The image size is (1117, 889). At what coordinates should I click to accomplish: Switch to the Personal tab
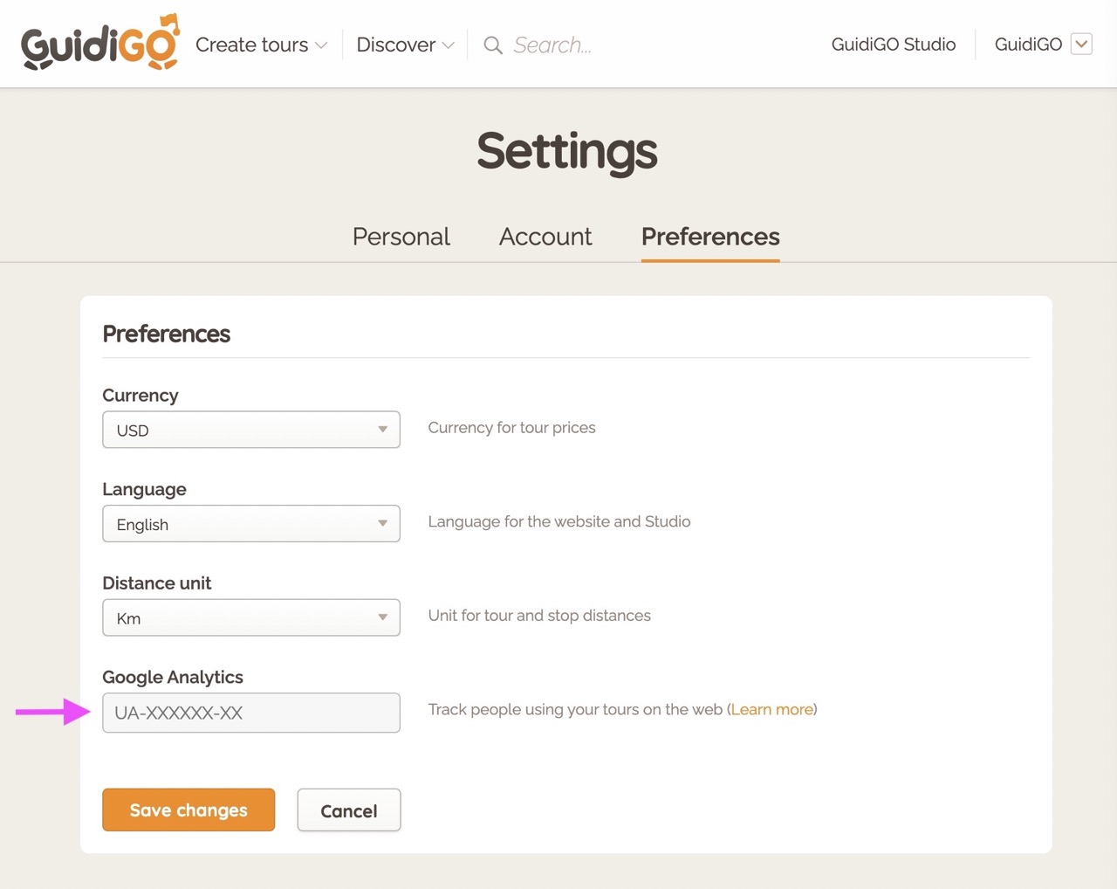pyautogui.click(x=401, y=237)
